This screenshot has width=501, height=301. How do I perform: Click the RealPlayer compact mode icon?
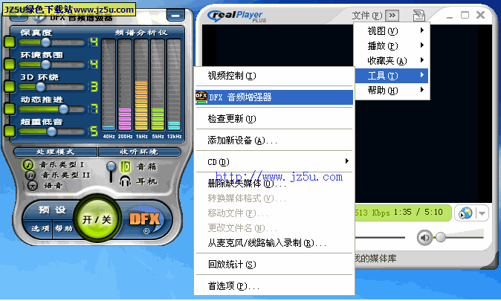[x=418, y=16]
